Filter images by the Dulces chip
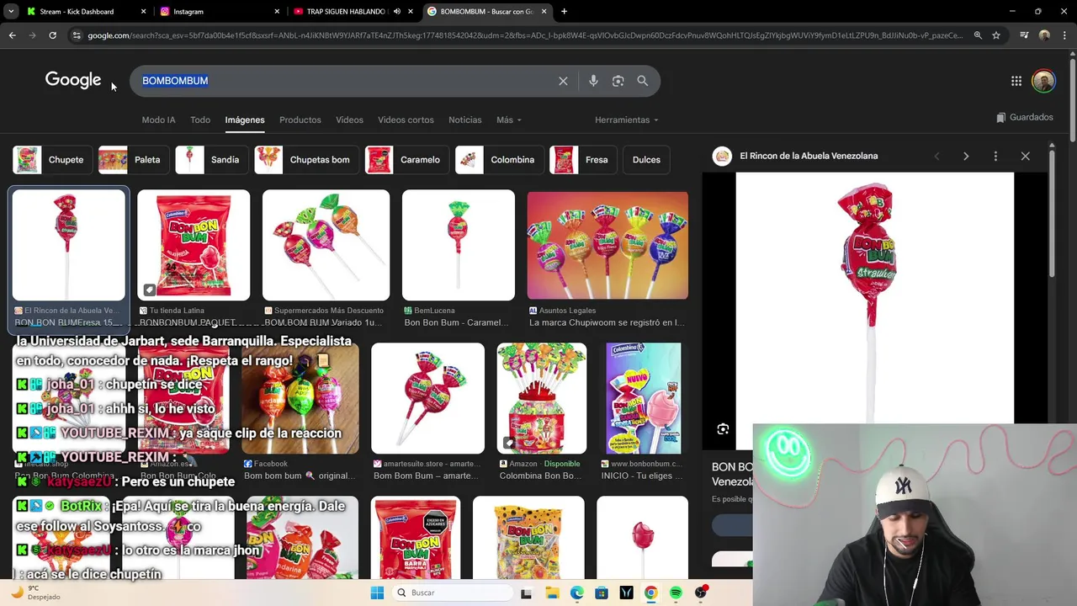This screenshot has width=1077, height=606. coord(646,159)
